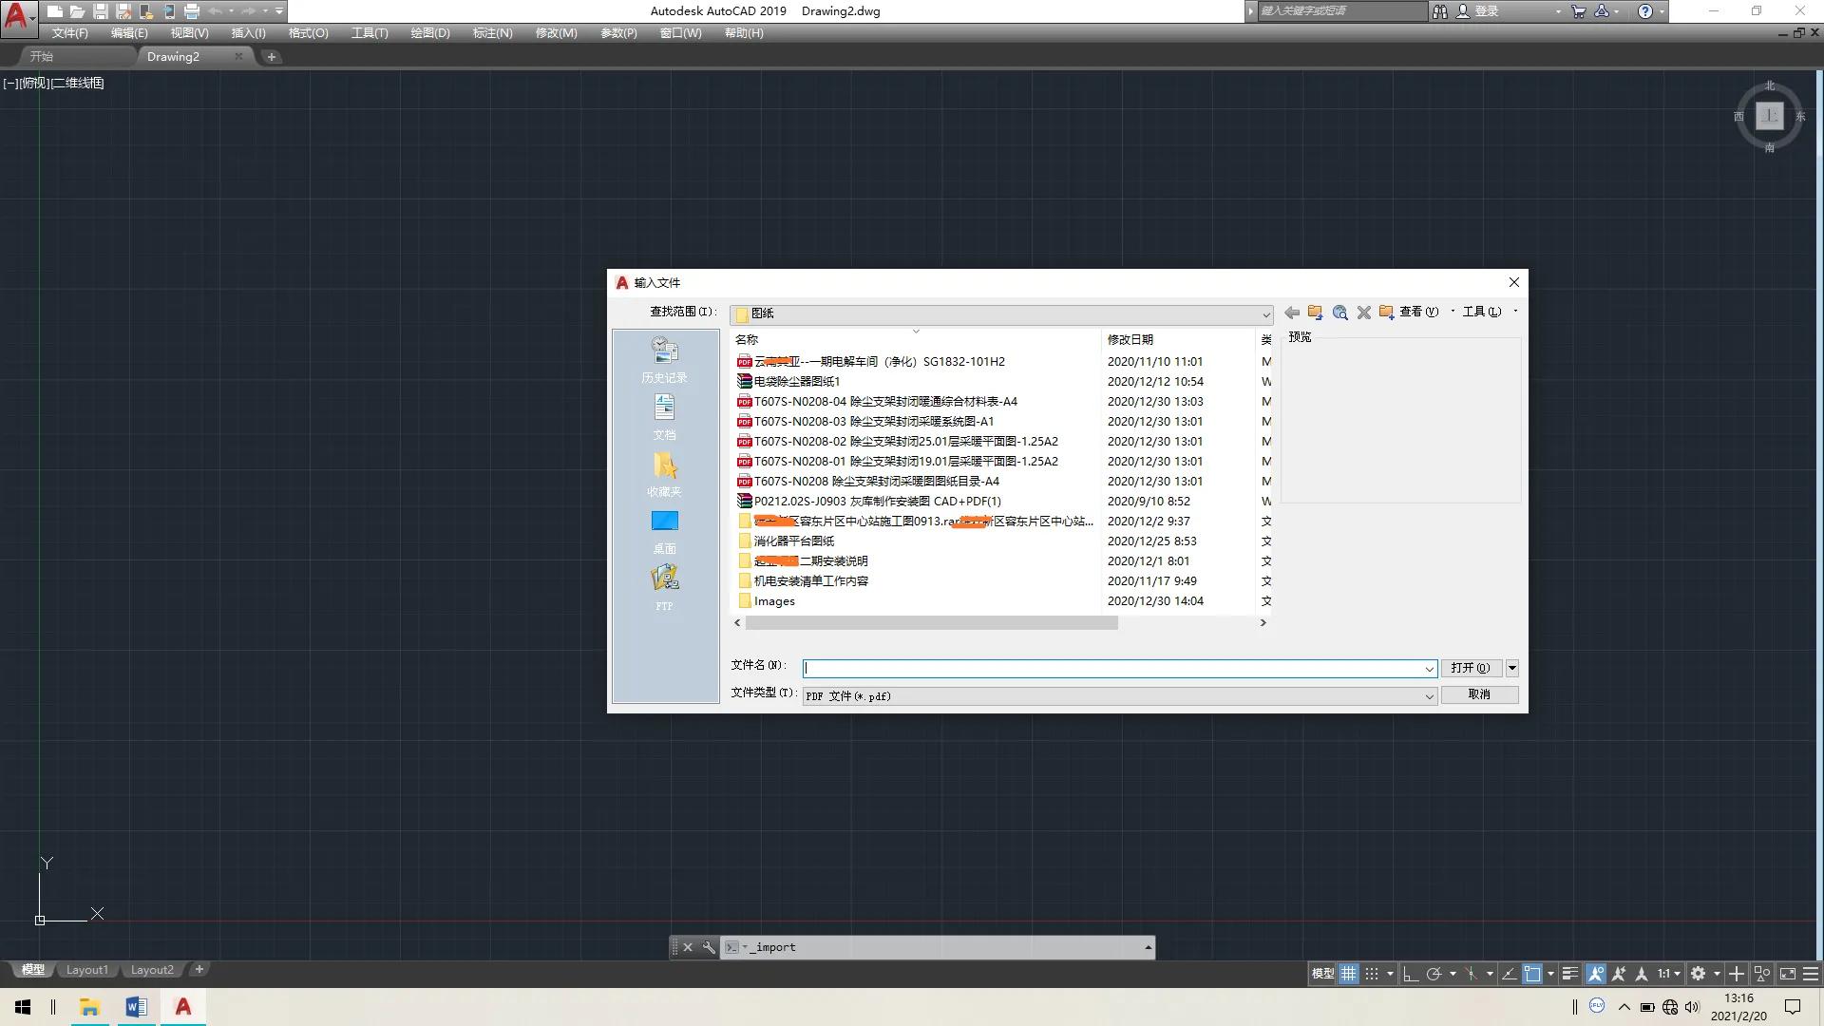Click Save to Web & Mobile icon
The width and height of the screenshot is (1824, 1026).
click(169, 11)
